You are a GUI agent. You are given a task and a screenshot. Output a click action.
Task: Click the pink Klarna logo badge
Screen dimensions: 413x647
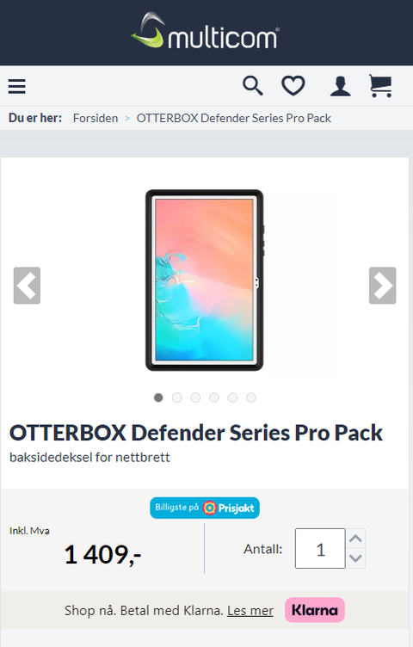pyautogui.click(x=315, y=610)
